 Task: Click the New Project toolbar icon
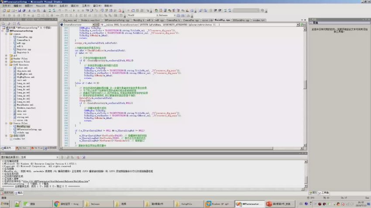tap(4, 10)
